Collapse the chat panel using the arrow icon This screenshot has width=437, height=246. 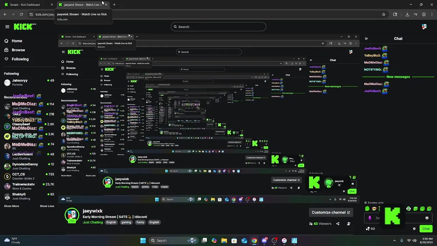coord(366,39)
